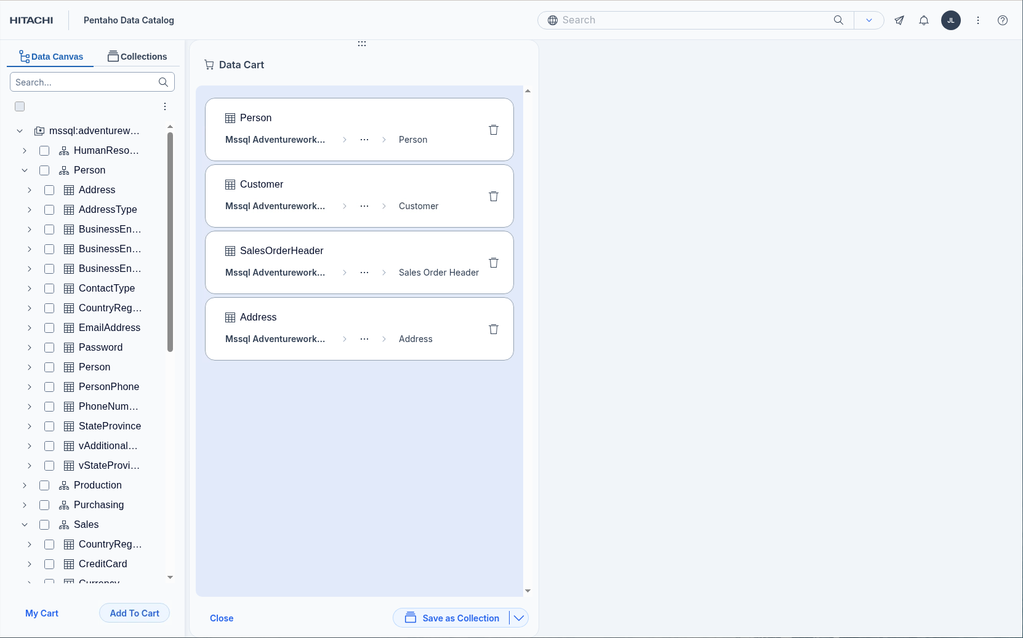Open the help question mark icon
This screenshot has width=1023, height=638.
click(1002, 20)
